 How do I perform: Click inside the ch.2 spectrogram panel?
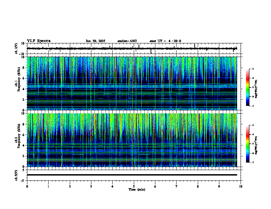click(x=132, y=140)
